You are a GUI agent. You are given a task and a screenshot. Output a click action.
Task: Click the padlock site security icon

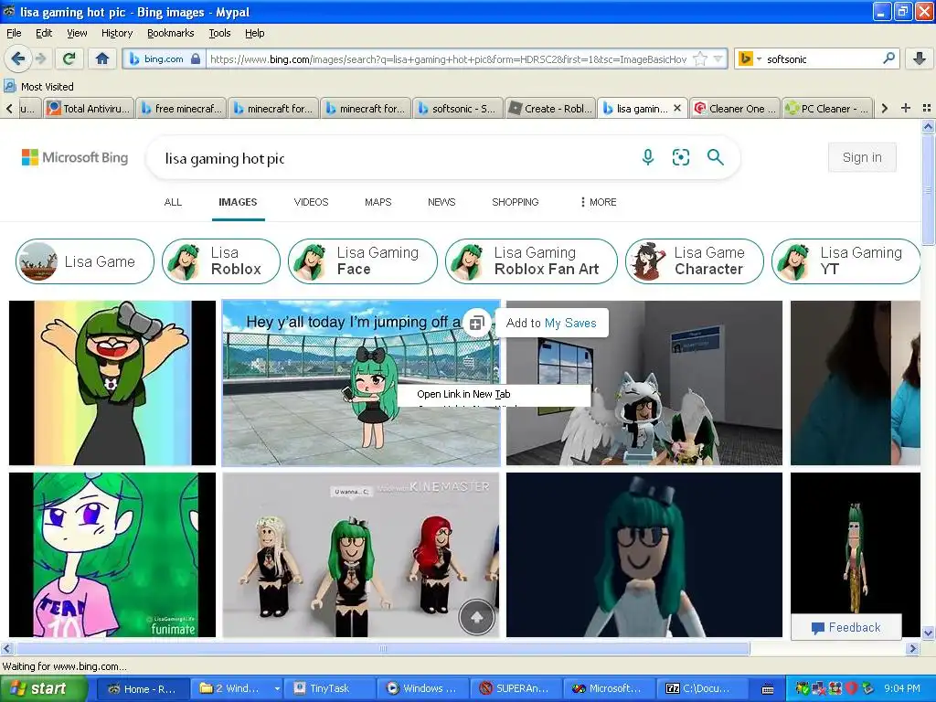[x=196, y=59]
